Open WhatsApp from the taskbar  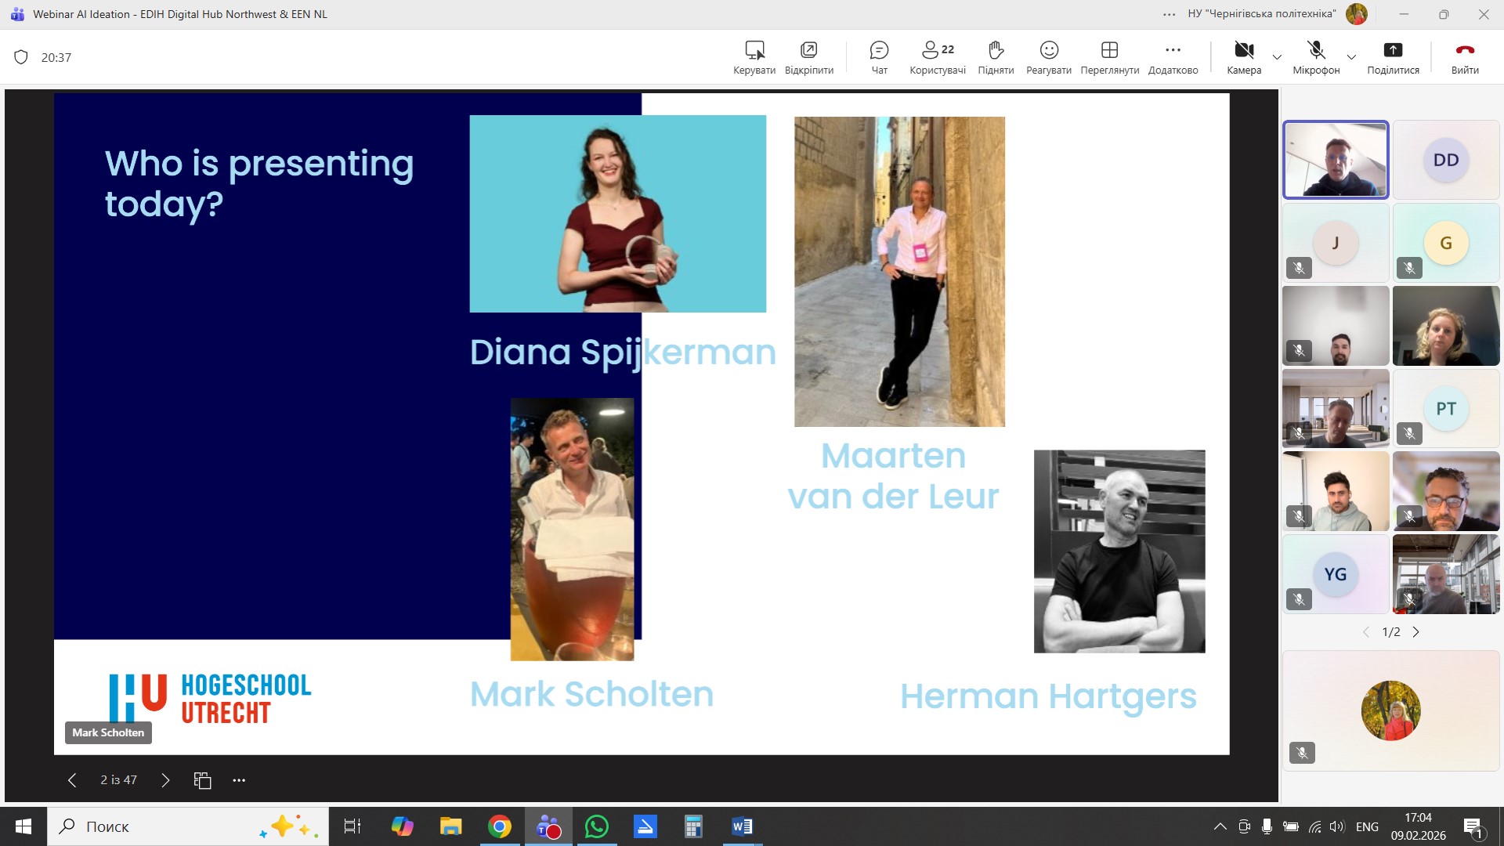[x=596, y=826]
